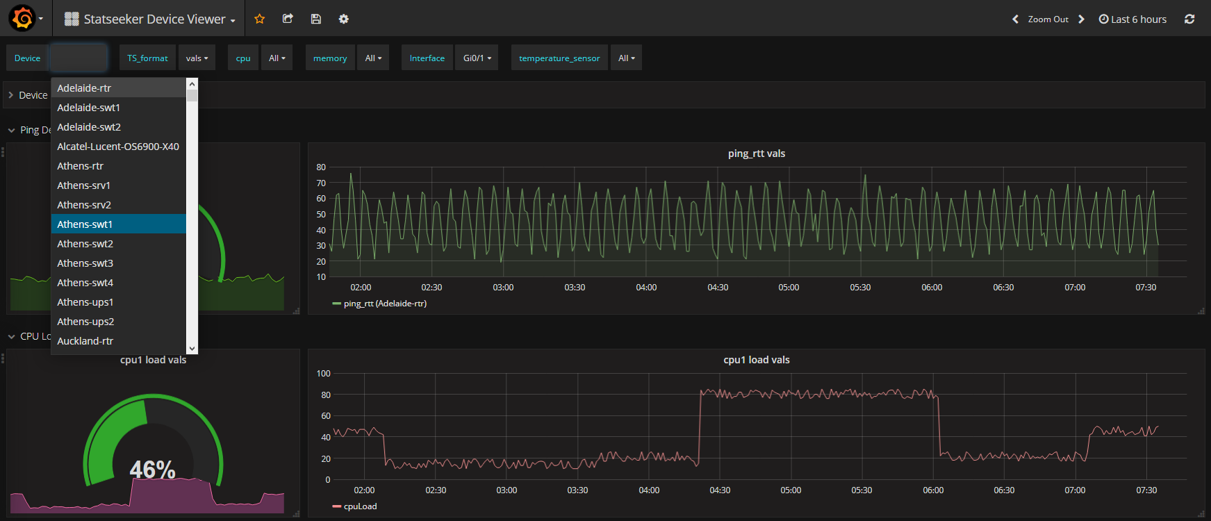Click the device list scrollbar down arrow
The height and width of the screenshot is (521, 1211).
click(192, 349)
